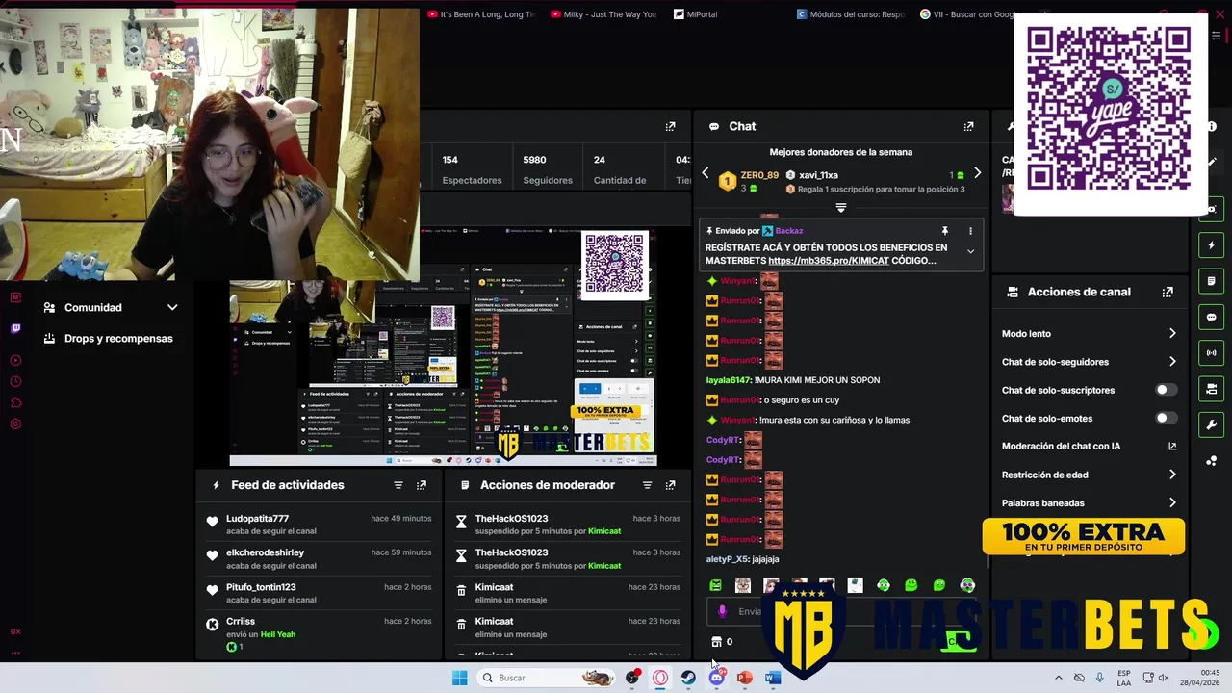Unpin the pinned chat message

[x=944, y=231]
